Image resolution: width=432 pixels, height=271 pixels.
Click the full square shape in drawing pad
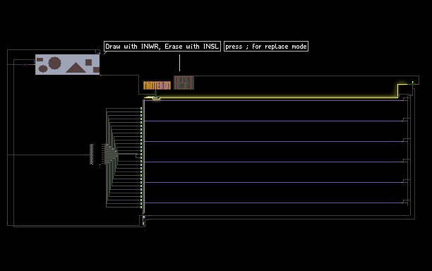click(x=88, y=62)
